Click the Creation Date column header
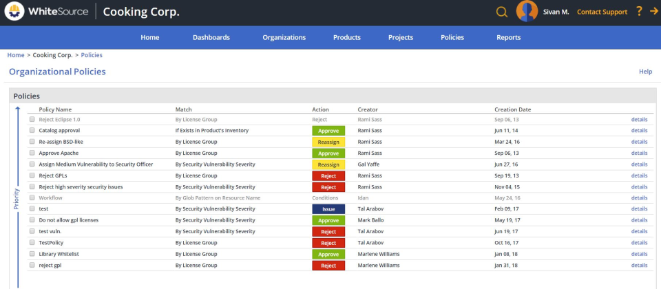This screenshot has height=289, width=661. tap(512, 109)
